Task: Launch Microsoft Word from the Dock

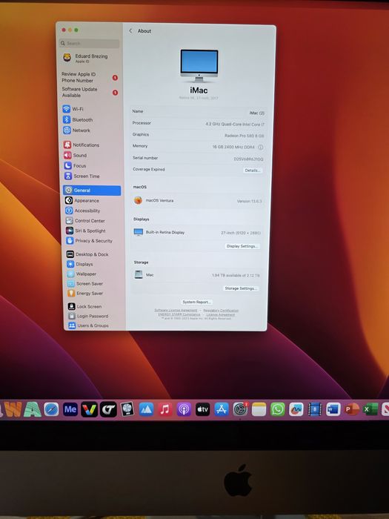Action: pyautogui.click(x=333, y=409)
